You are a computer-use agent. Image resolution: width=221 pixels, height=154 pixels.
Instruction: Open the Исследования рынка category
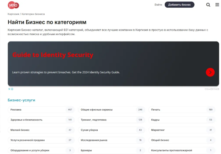[94, 140]
